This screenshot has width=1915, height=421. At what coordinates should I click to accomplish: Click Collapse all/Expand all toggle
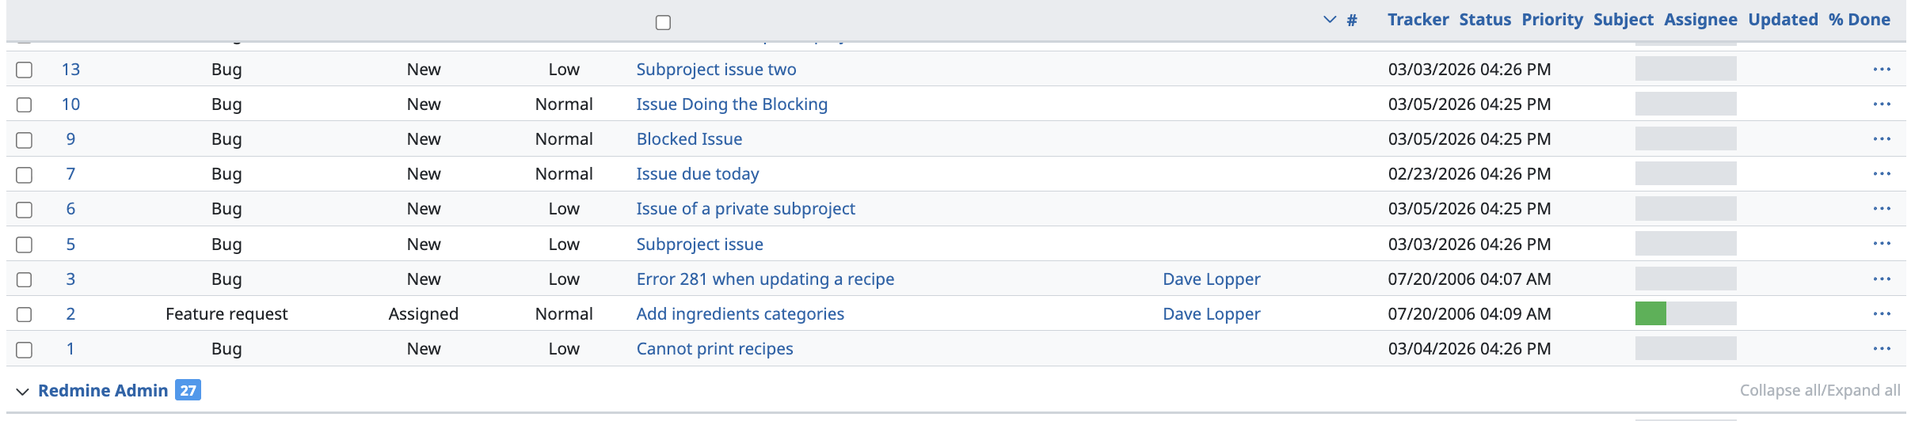coord(1819,391)
